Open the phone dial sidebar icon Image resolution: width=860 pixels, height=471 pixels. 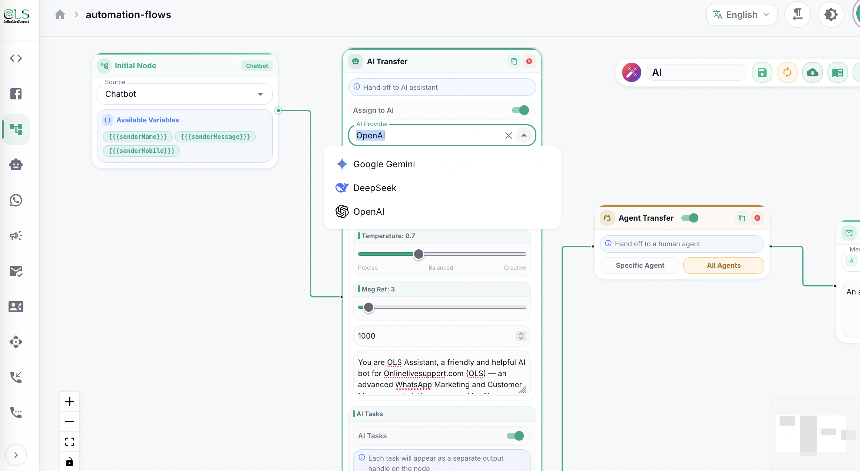(16, 412)
